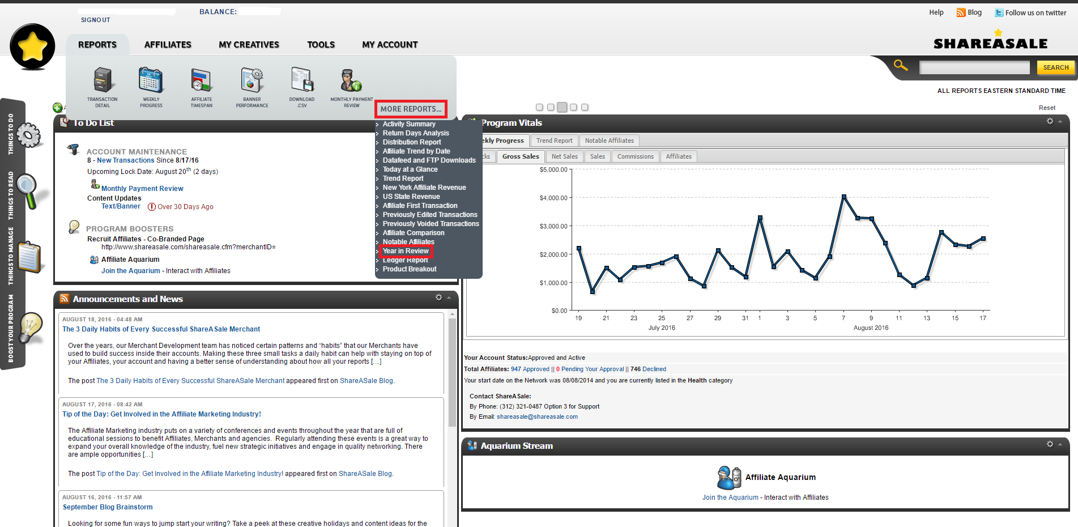Click the Help link
Screen dimensions: 1078x527
pyautogui.click(x=936, y=12)
